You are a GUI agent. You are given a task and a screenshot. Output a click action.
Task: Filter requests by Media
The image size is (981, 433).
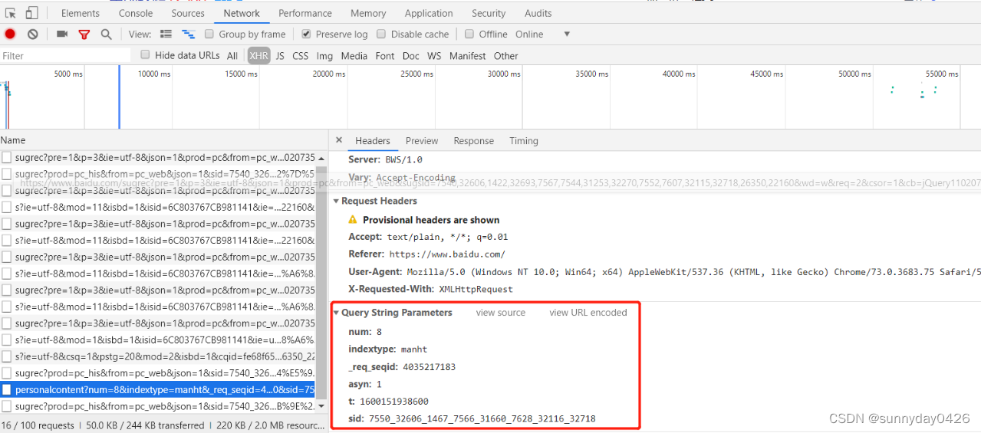pos(354,56)
